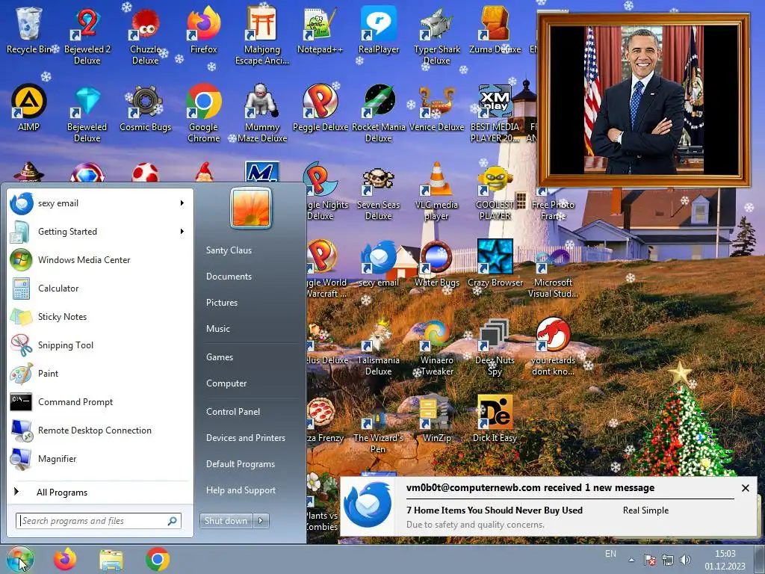This screenshot has width=765, height=574.
Task: Expand sexy email jump list arrow
Action: (x=182, y=203)
